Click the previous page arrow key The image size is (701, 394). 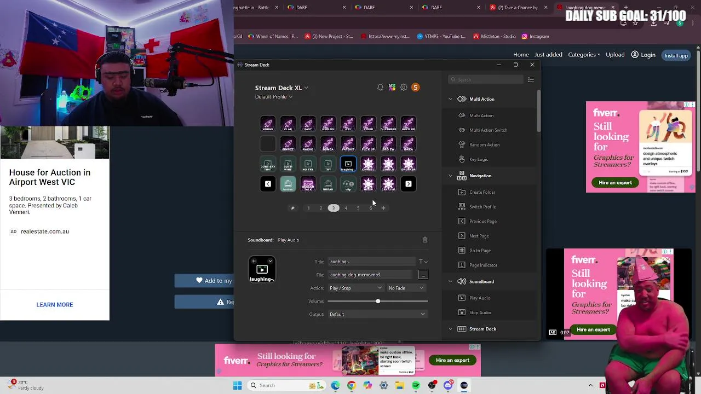point(268,184)
